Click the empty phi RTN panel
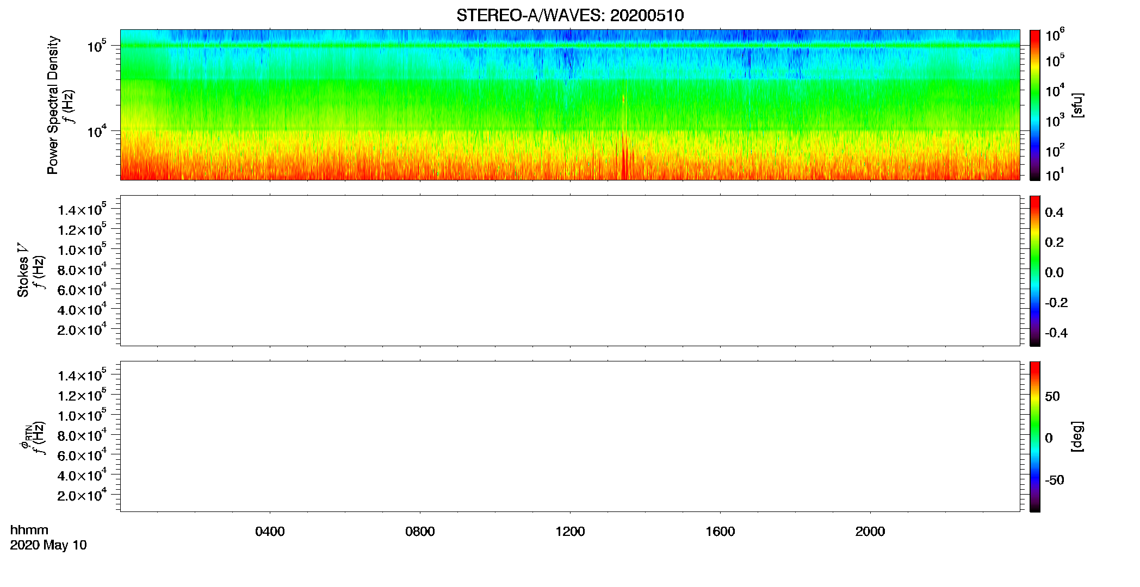This screenshot has height=587, width=1140. click(570, 436)
